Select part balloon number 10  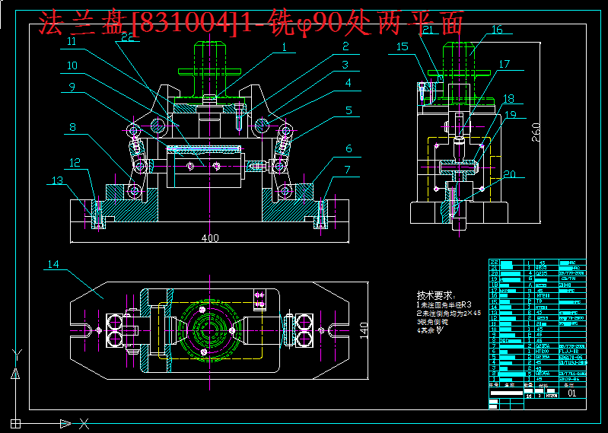pyautogui.click(x=72, y=65)
